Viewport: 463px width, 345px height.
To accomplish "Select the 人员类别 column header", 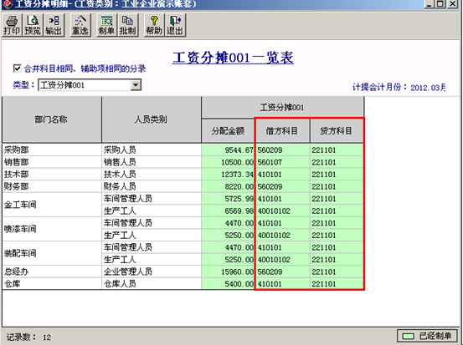I will point(152,119).
